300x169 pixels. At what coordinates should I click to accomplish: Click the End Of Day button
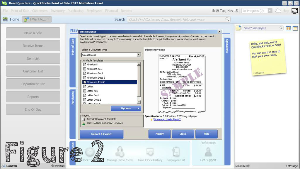point(33,109)
